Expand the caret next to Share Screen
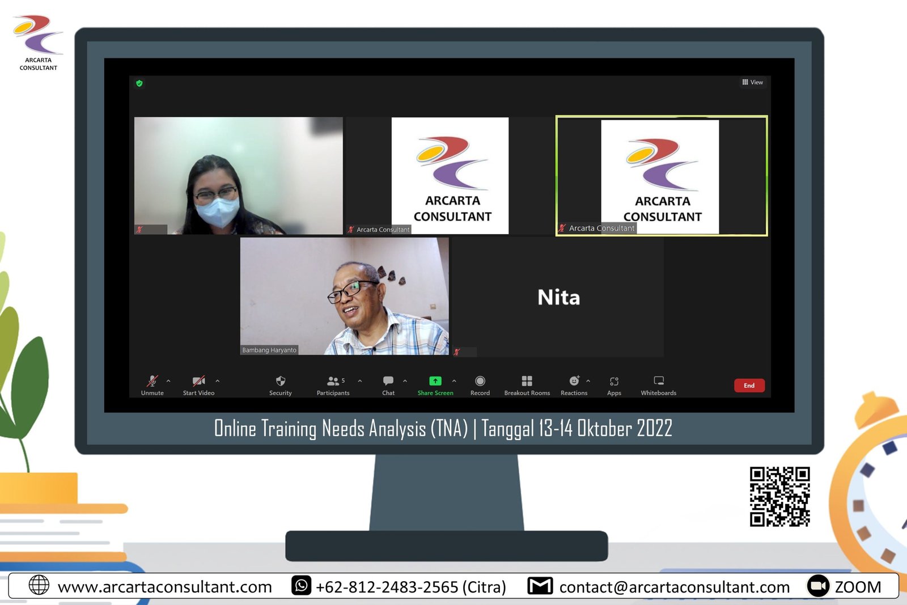The width and height of the screenshot is (907, 605). [454, 381]
